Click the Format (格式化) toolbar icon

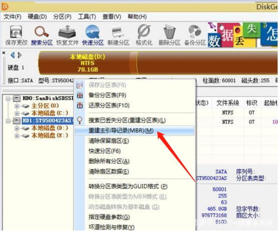[x=144, y=32]
